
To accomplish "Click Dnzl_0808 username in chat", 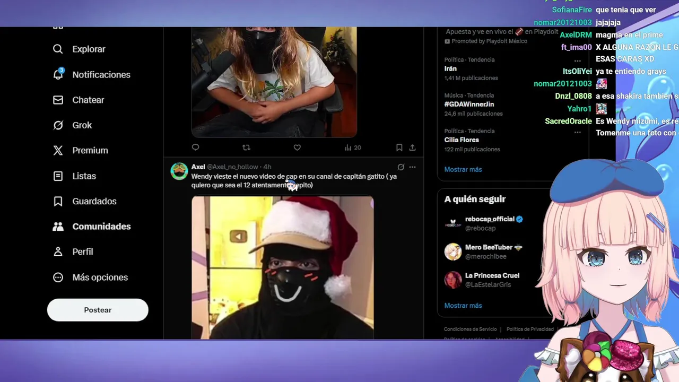I will [573, 96].
